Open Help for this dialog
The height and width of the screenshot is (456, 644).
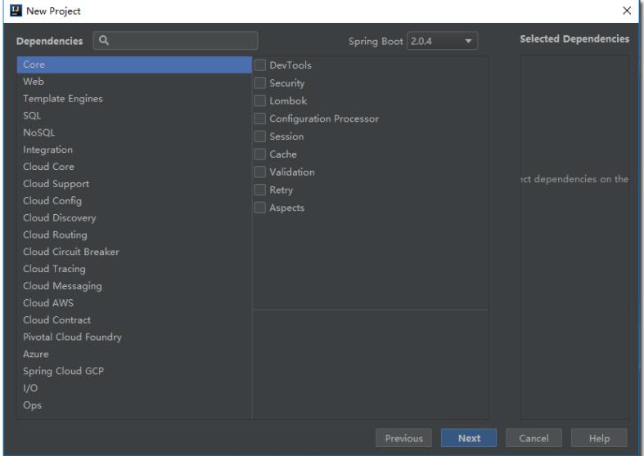coord(599,438)
